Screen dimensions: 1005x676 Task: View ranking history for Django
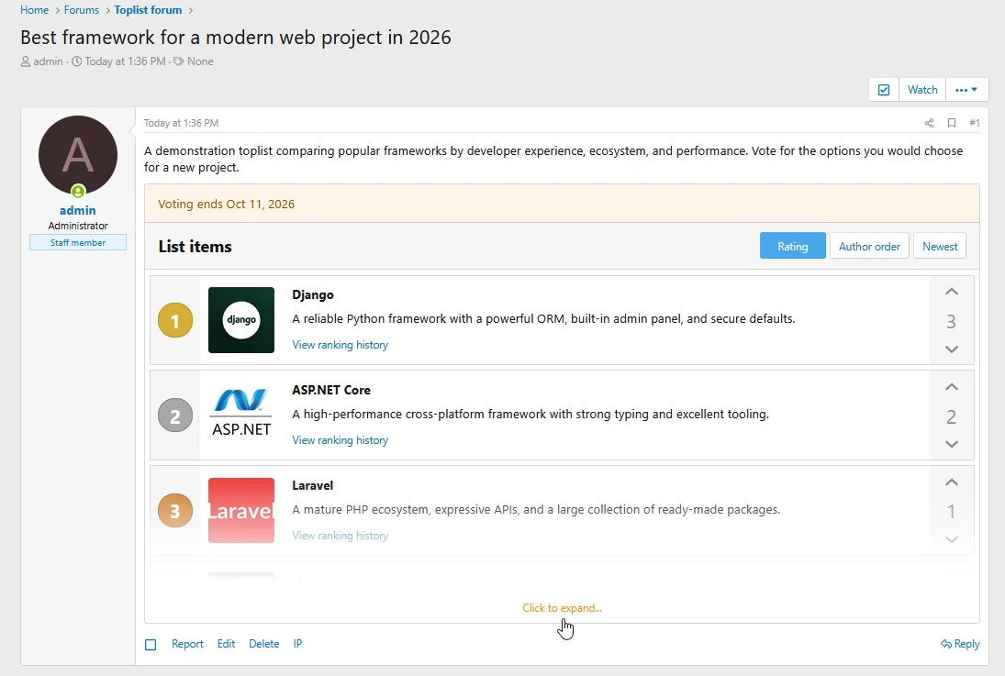click(341, 345)
